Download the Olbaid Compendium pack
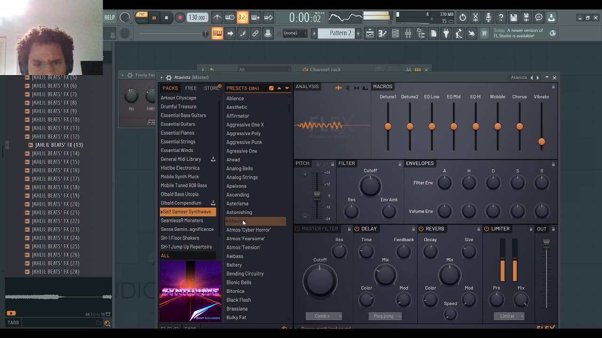Viewport: 602px width, 338px height. [213, 203]
